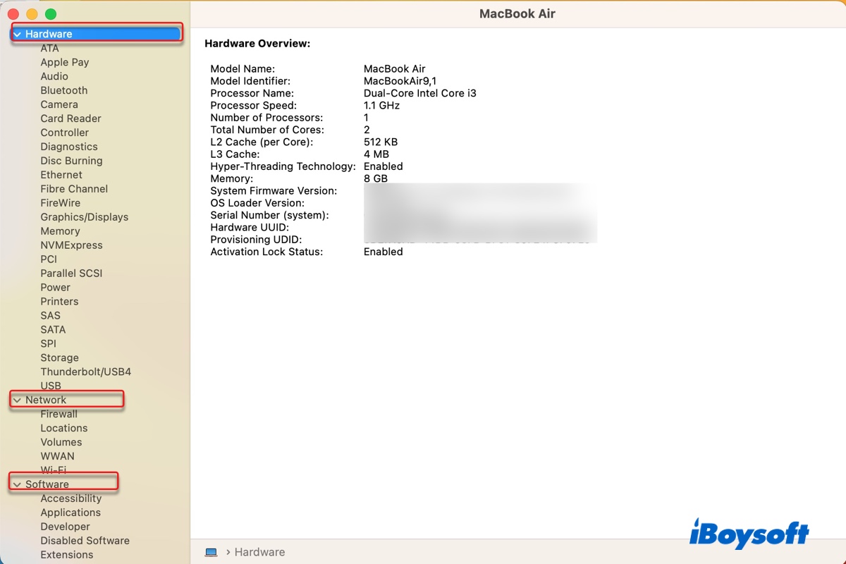Select Thunderbolt/USB4 in sidebar

click(x=85, y=372)
